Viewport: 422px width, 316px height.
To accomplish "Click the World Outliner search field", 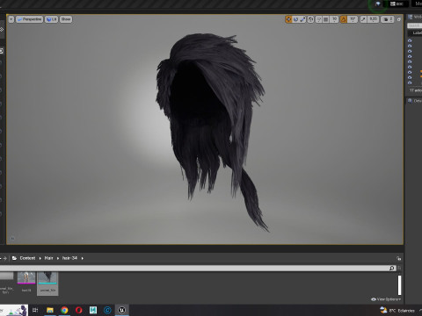I will pos(414,25).
